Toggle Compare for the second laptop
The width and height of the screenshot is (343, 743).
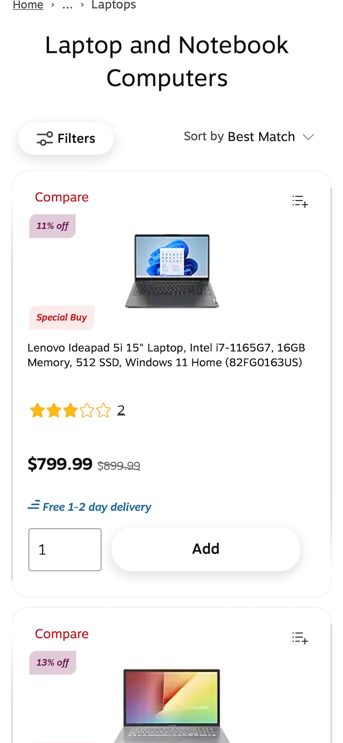point(62,634)
